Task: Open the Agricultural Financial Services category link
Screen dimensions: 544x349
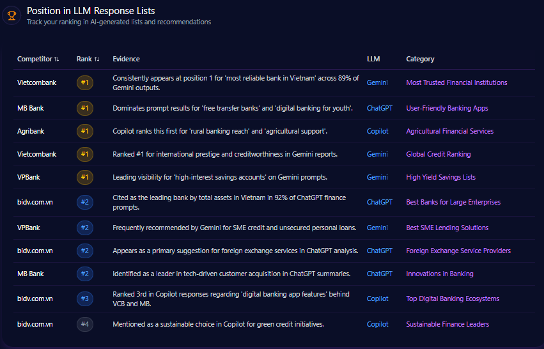Action: tap(449, 131)
